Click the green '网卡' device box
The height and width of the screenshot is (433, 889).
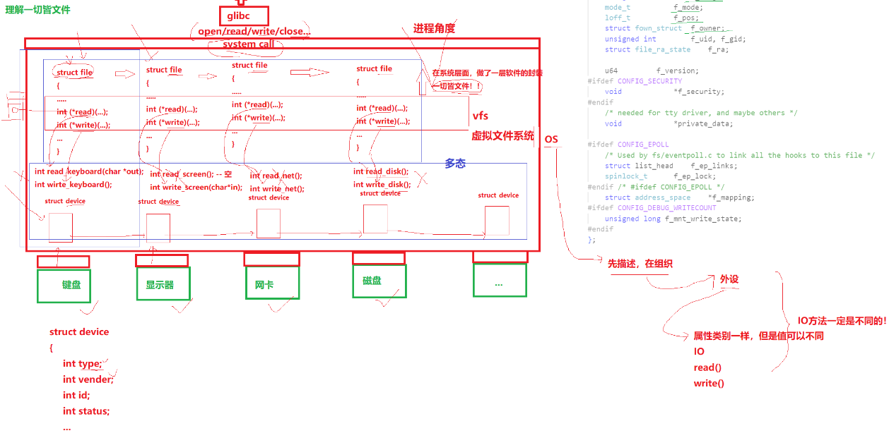(271, 282)
